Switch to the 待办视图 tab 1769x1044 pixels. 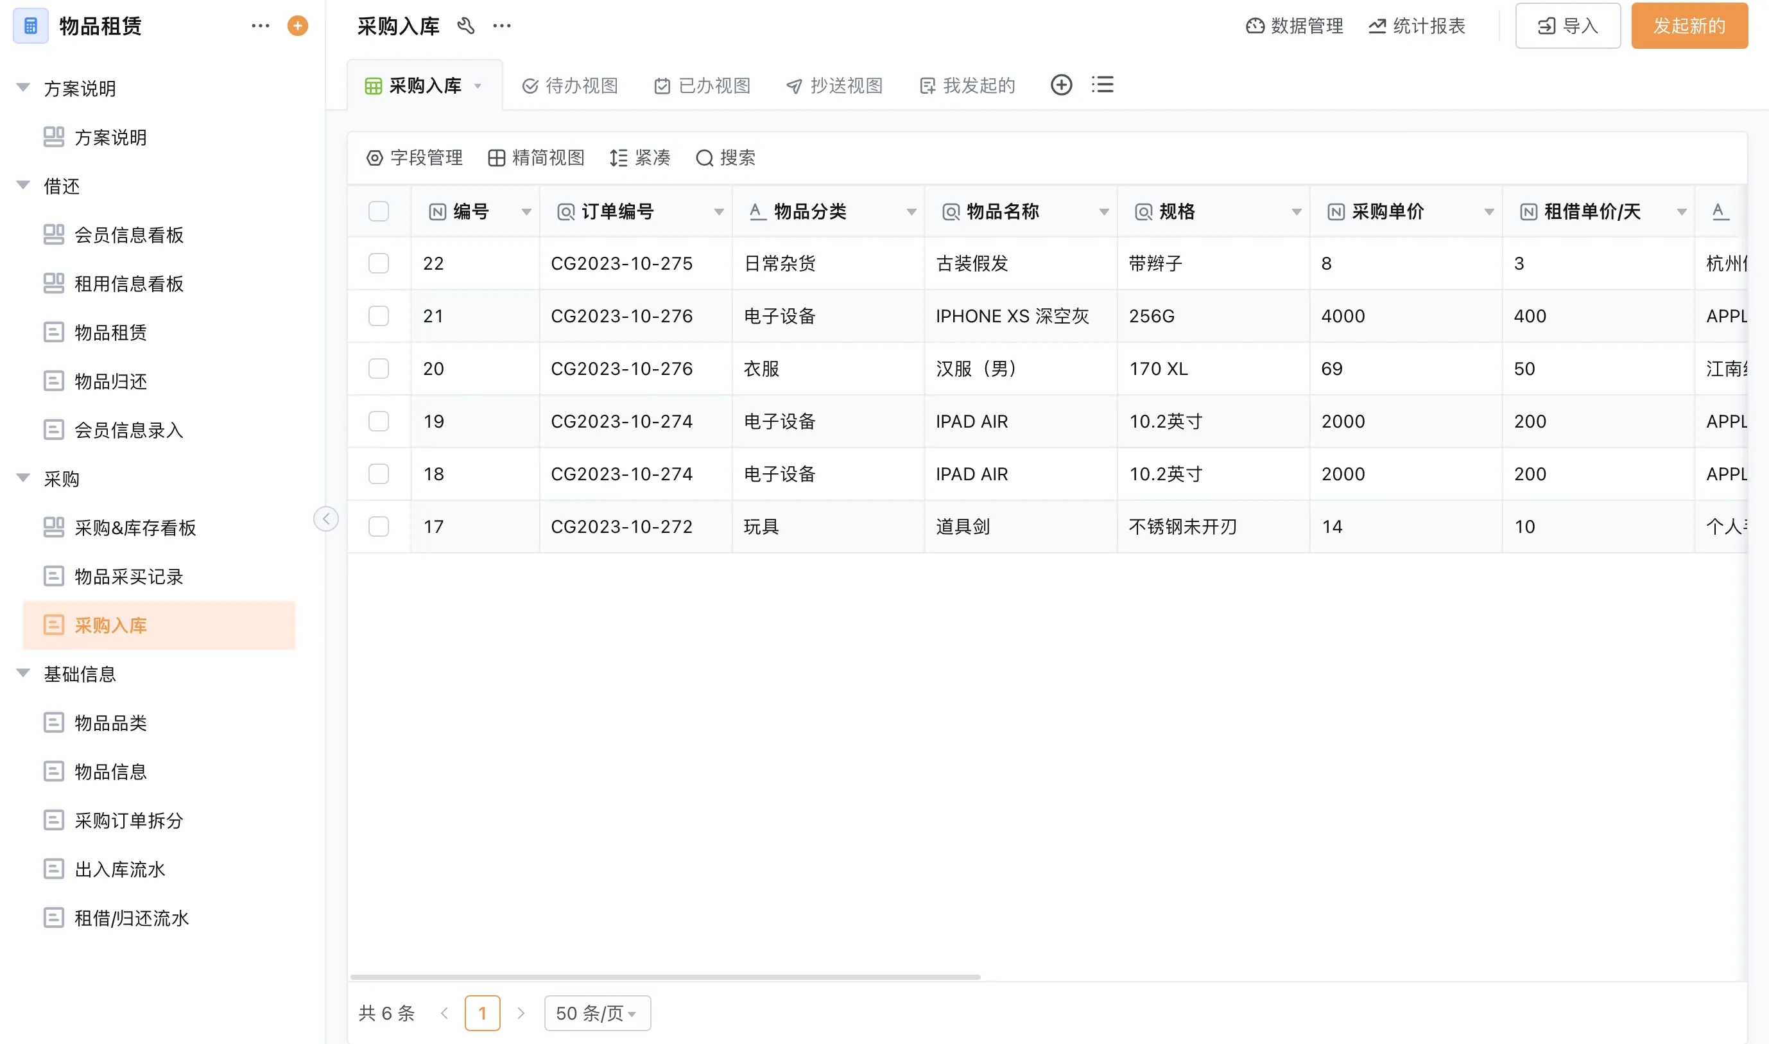[x=570, y=86]
